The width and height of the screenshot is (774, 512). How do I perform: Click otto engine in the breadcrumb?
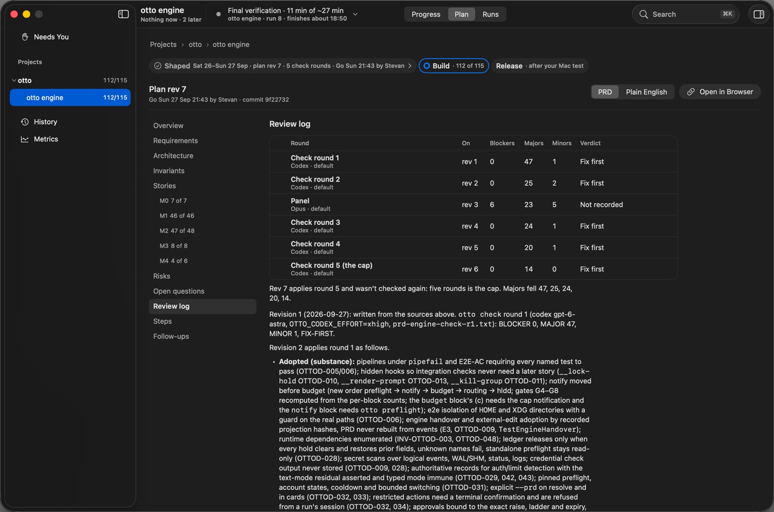point(231,45)
